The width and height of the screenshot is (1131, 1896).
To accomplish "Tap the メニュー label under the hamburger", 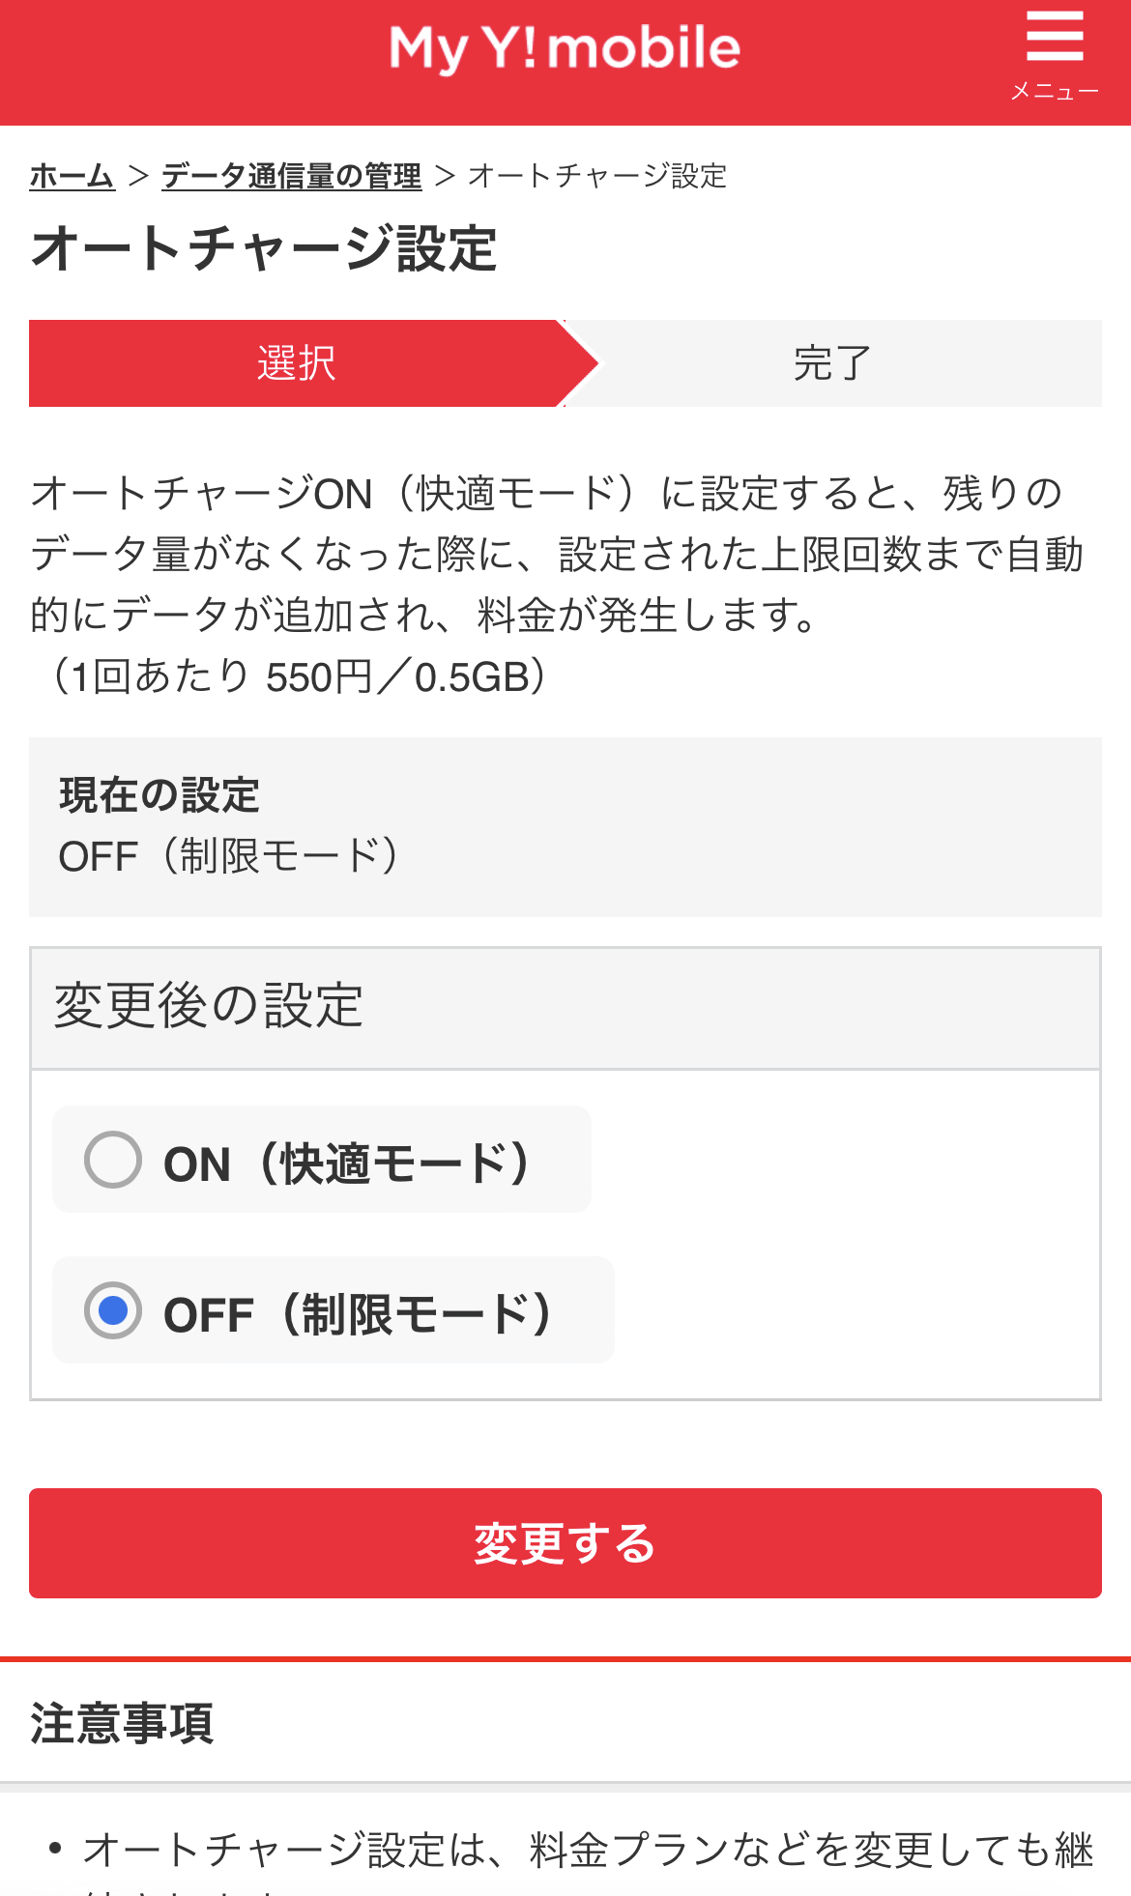I will coord(1055,92).
